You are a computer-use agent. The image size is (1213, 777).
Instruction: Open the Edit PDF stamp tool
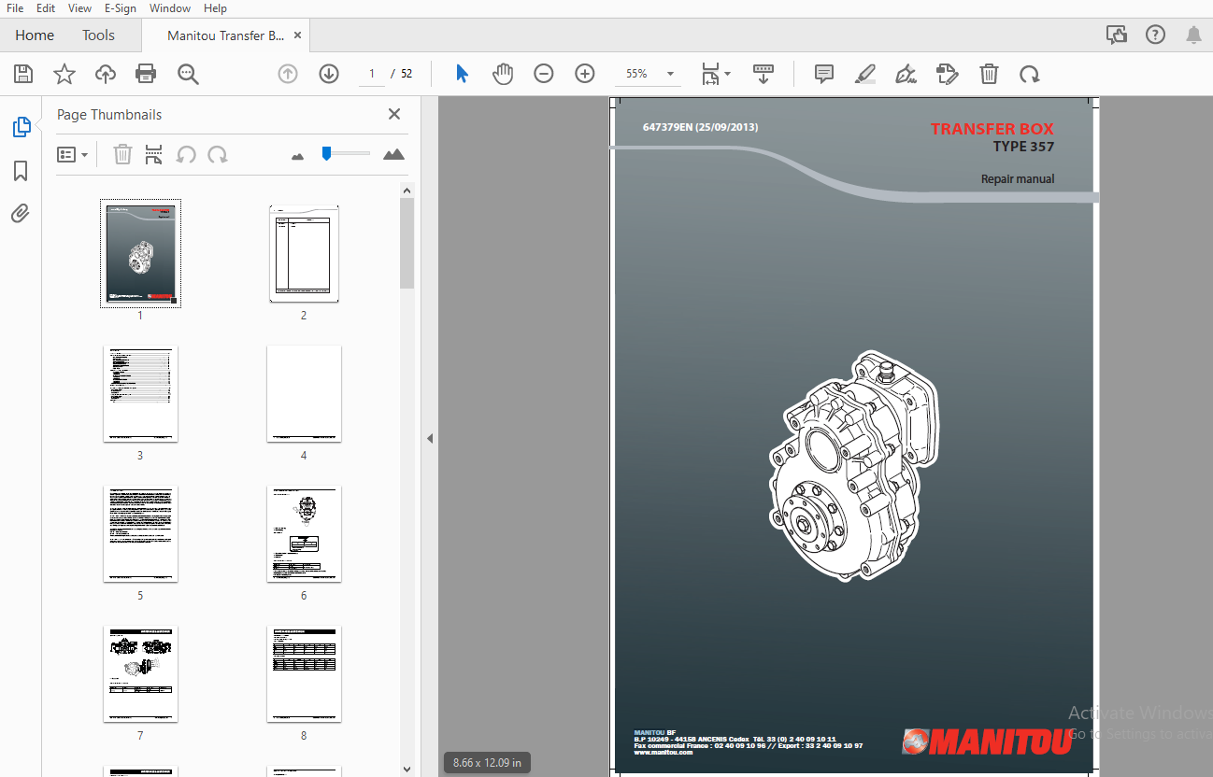coord(948,74)
